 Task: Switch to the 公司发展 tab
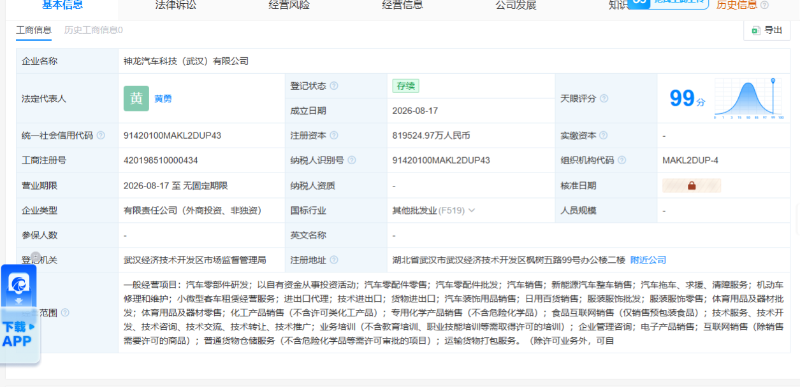tap(516, 5)
